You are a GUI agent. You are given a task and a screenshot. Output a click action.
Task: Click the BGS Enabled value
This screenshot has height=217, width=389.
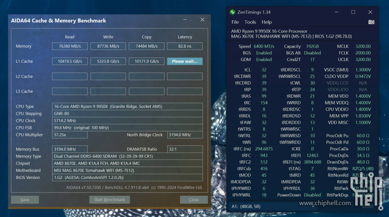pos(264,53)
